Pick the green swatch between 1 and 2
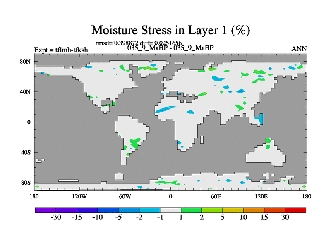 click(191, 210)
